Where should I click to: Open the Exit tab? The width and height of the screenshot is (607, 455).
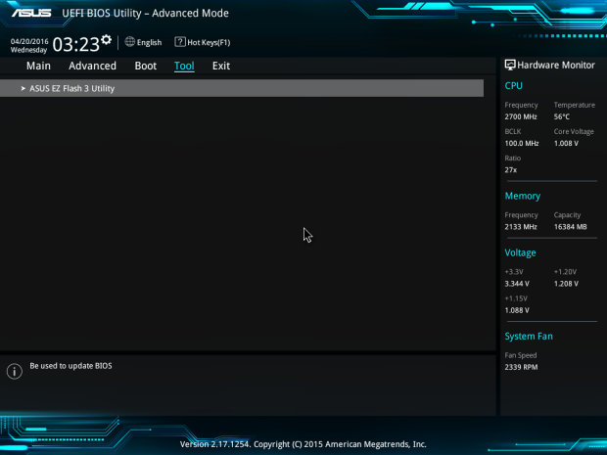click(221, 66)
